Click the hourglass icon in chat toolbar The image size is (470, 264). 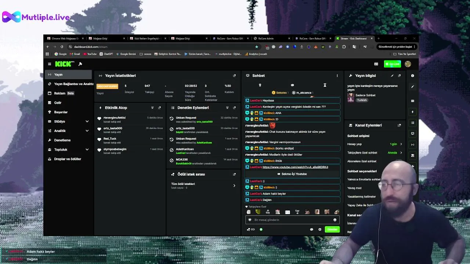click(325, 85)
